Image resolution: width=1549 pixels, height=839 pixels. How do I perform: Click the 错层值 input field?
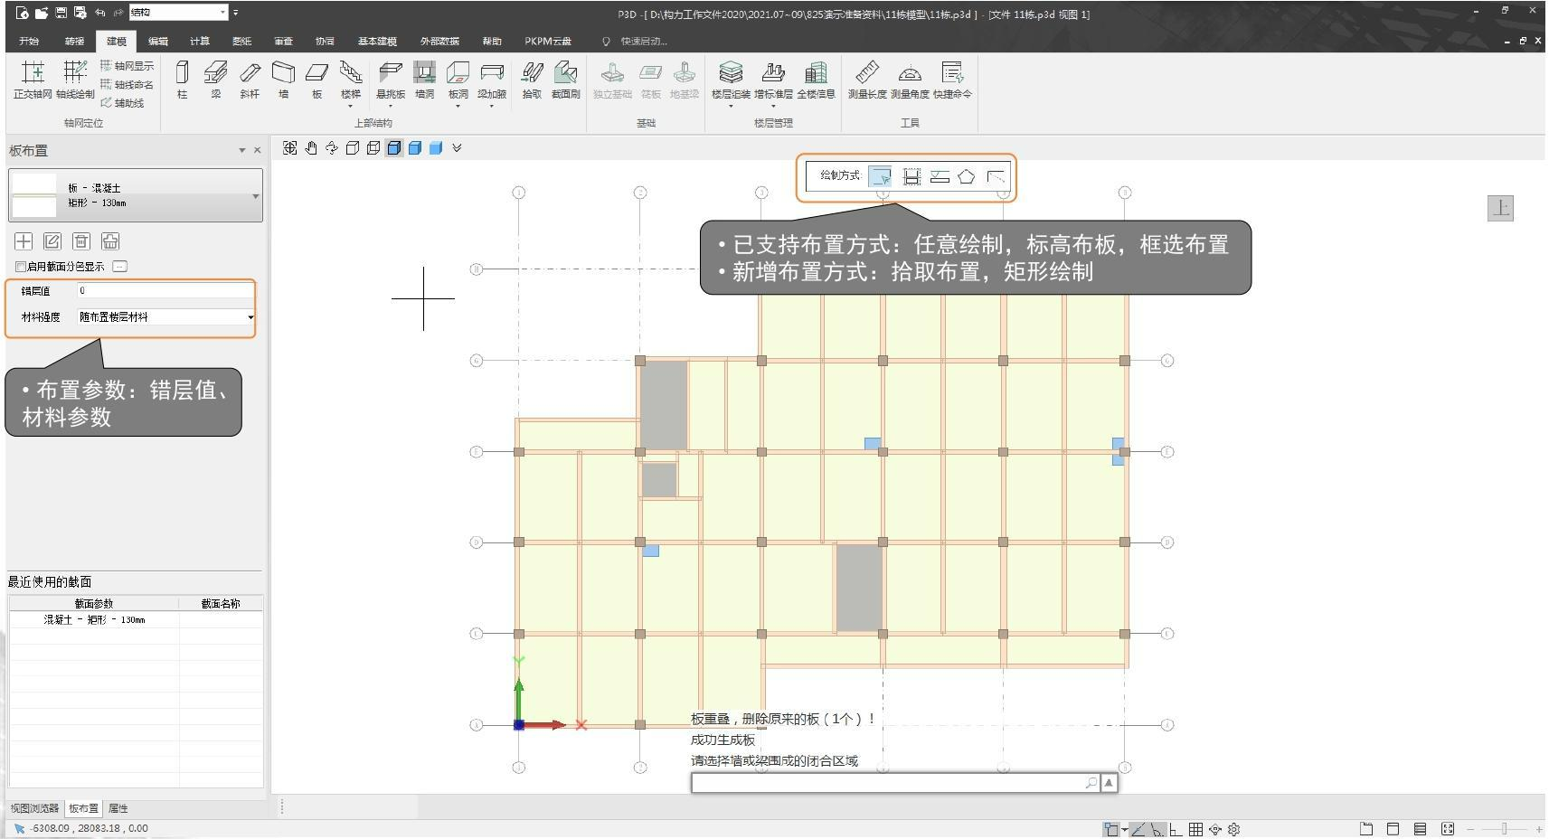(x=165, y=291)
